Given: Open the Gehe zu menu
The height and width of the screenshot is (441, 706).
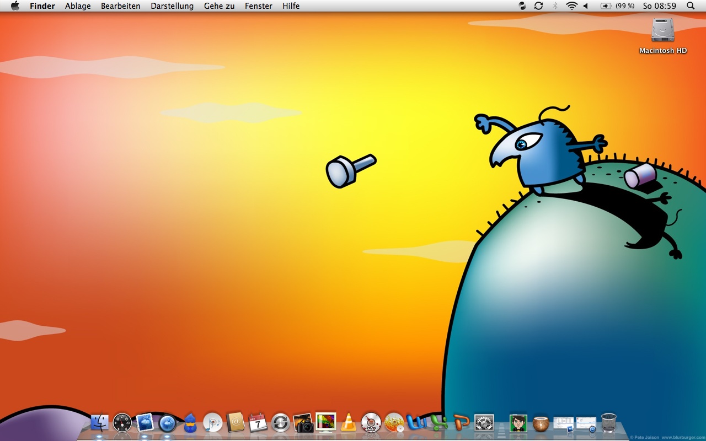Looking at the screenshot, I should pyautogui.click(x=220, y=6).
